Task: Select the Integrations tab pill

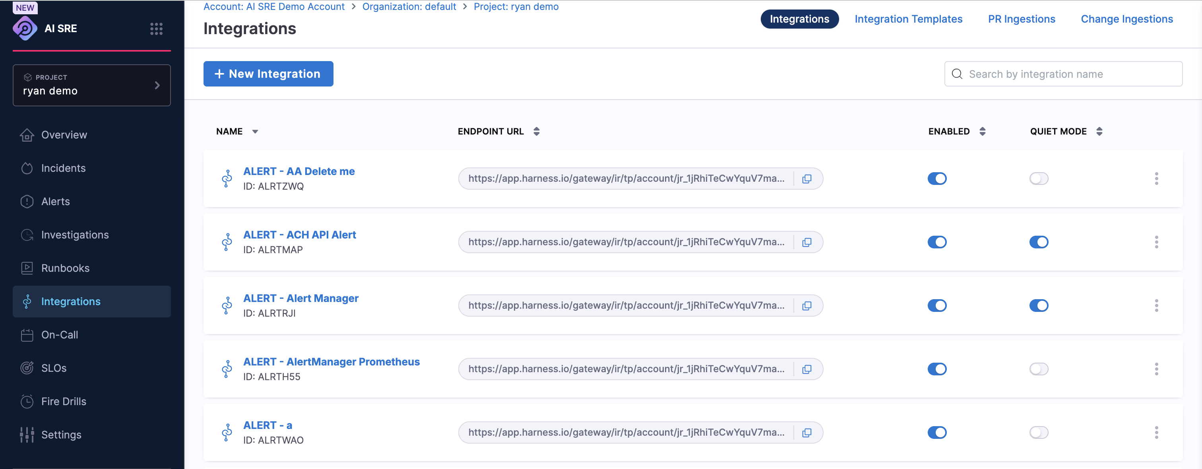Action: [799, 19]
